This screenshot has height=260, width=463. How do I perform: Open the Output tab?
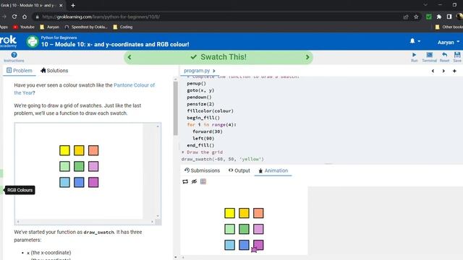[239, 170]
